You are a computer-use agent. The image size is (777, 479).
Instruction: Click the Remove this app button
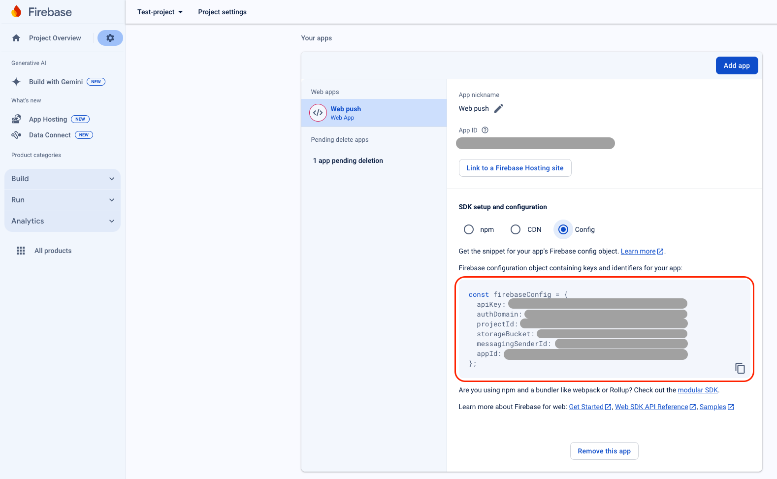click(604, 451)
